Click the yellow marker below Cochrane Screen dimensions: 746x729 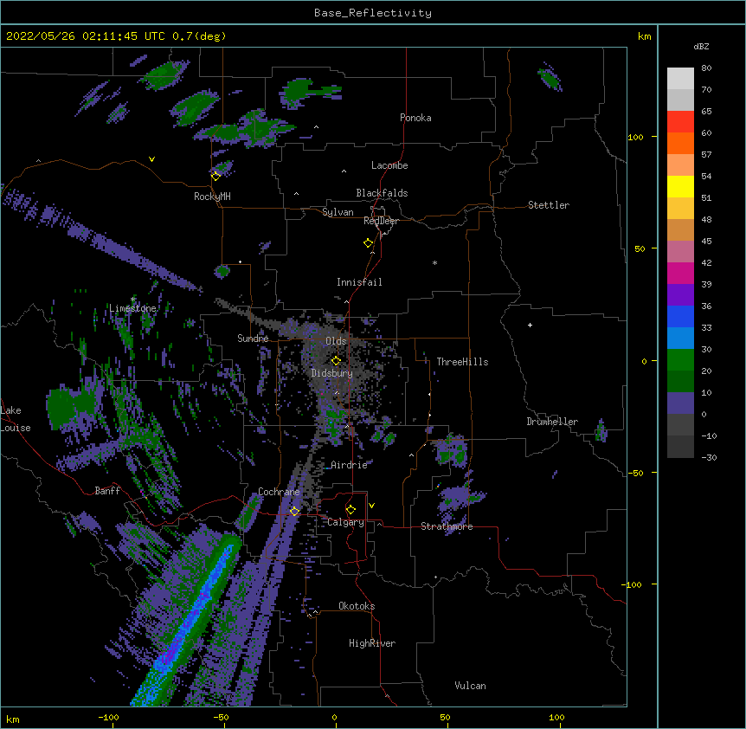(x=294, y=511)
